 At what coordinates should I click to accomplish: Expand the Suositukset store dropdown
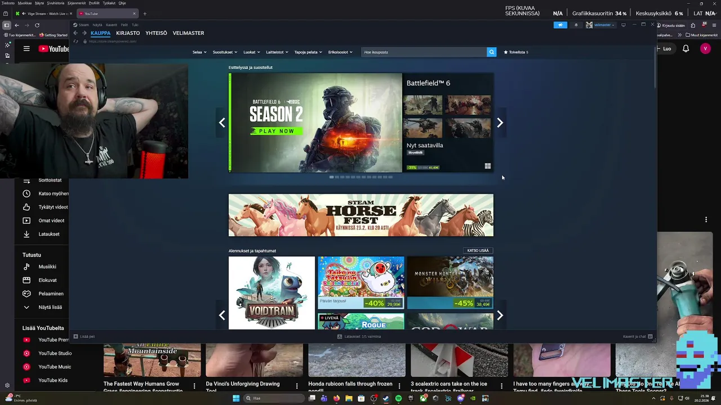pyautogui.click(x=224, y=52)
